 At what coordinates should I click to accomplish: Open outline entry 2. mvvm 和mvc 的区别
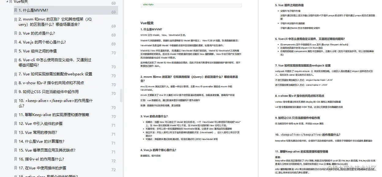55,22
